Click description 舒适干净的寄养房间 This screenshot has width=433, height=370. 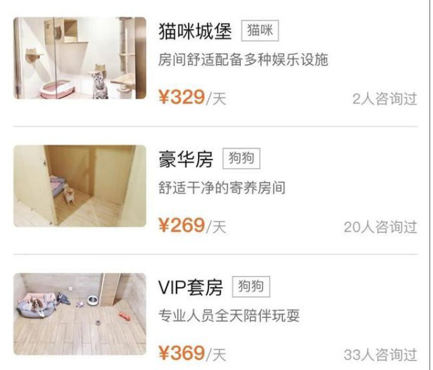[x=222, y=188]
